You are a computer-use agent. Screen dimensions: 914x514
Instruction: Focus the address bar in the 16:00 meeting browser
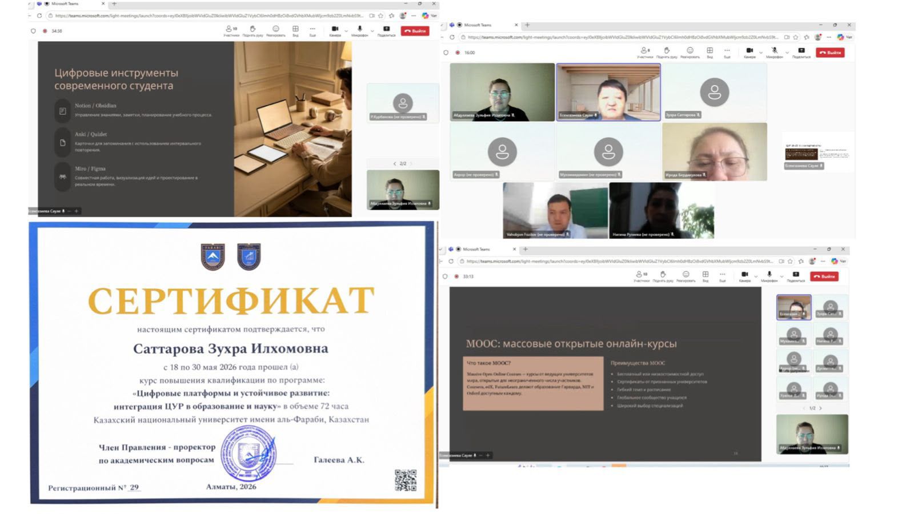tap(622, 37)
